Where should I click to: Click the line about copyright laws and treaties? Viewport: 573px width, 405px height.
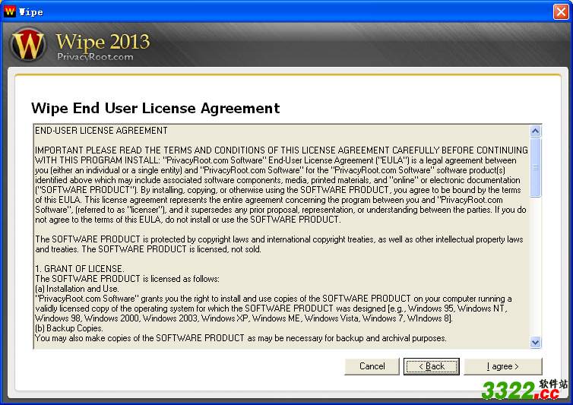click(279, 239)
